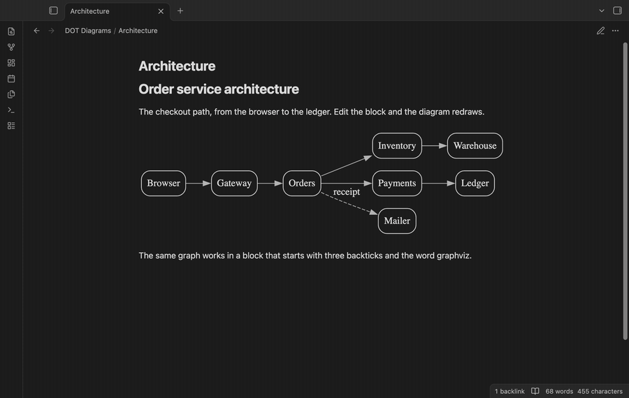This screenshot has width=629, height=398.
Task: Click the Mailer node in diagram
Action: (x=397, y=221)
